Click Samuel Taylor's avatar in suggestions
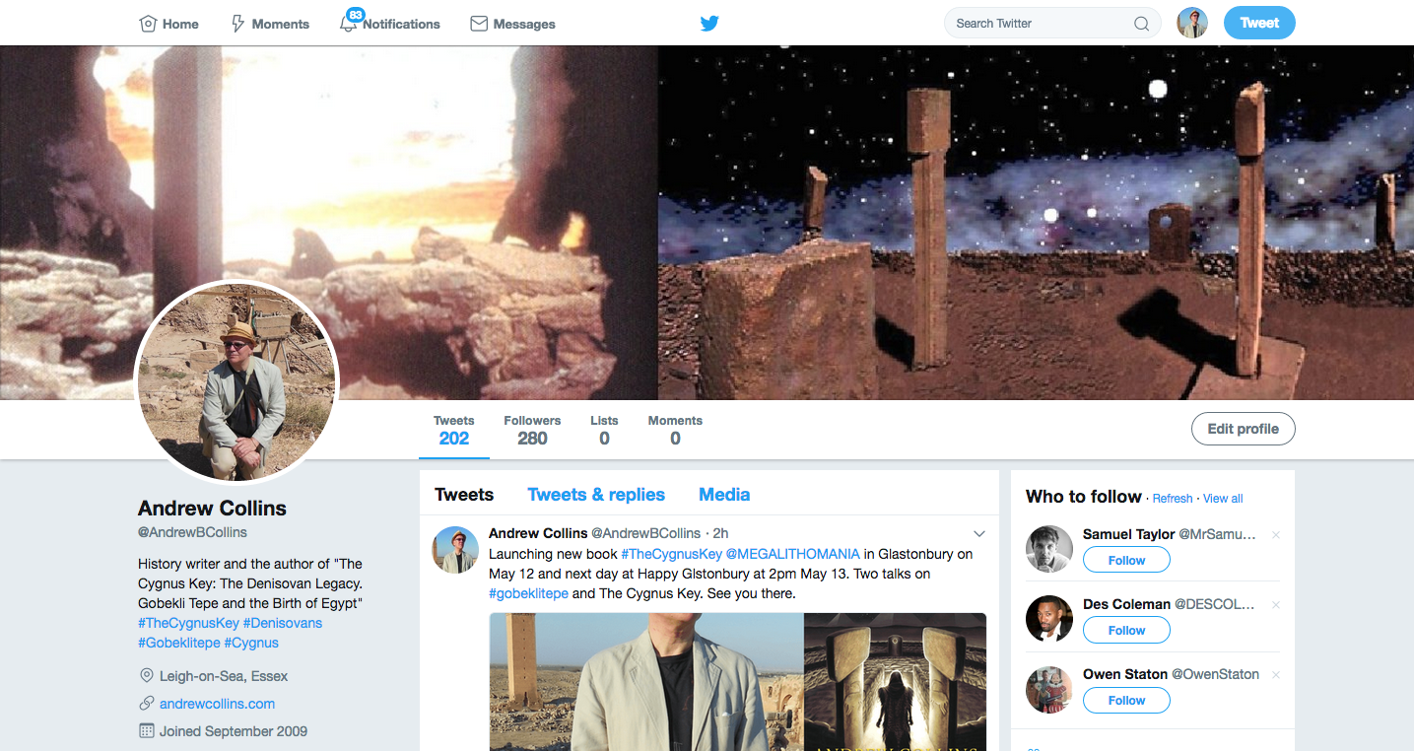The width and height of the screenshot is (1414, 751). click(1049, 549)
